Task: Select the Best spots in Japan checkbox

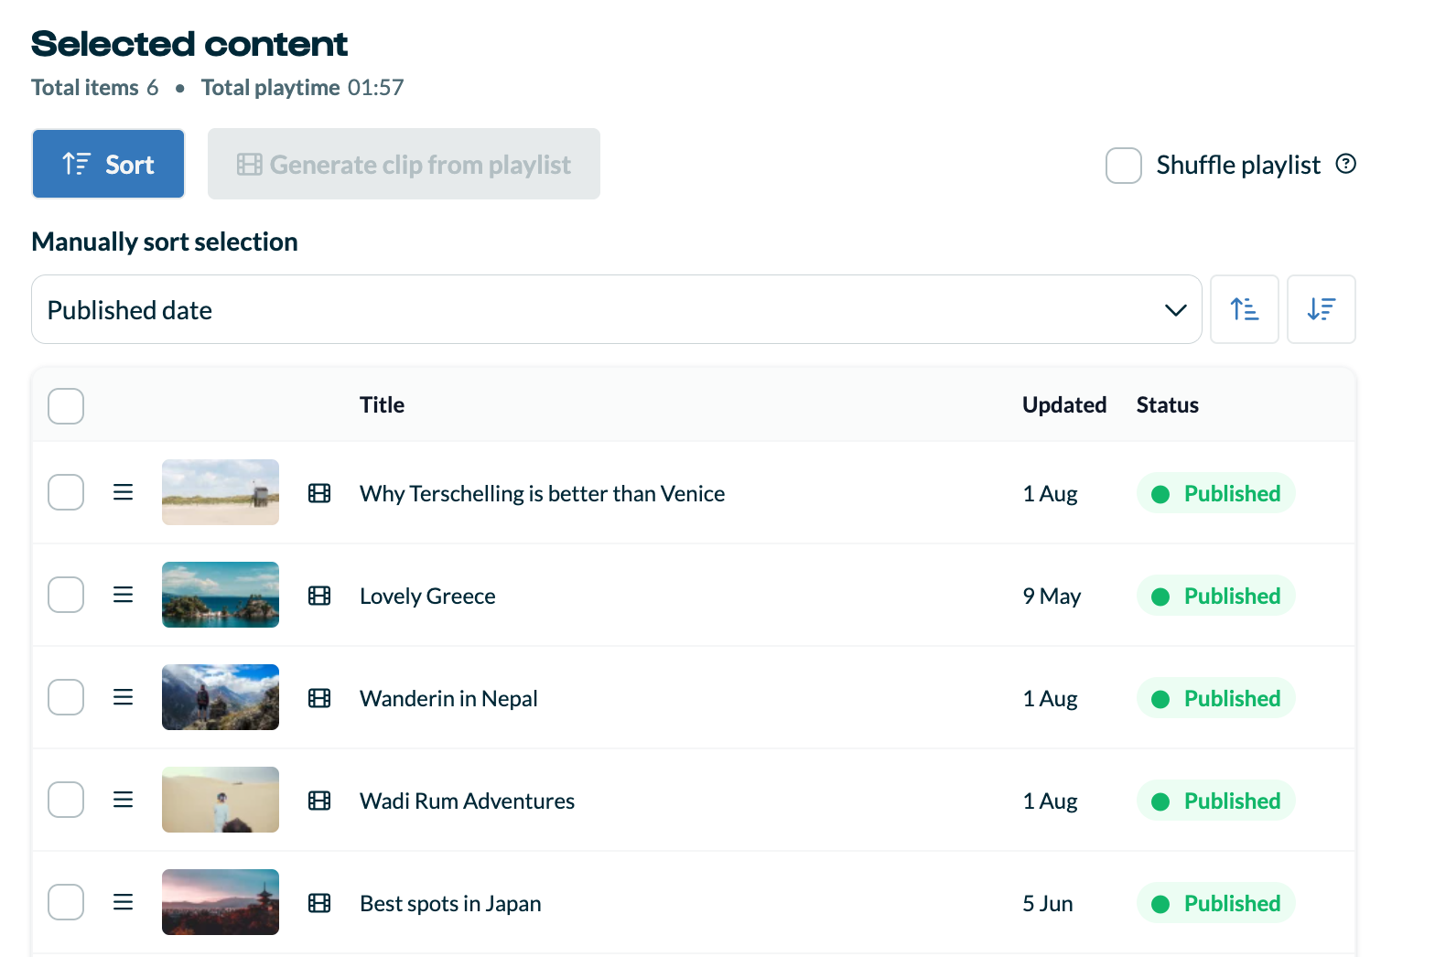Action: point(66,902)
